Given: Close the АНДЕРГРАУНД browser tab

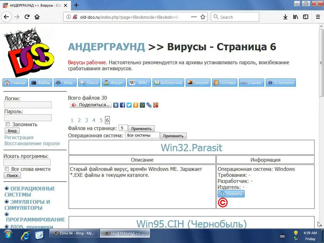Looking at the screenshot, I should click(x=65, y=5).
